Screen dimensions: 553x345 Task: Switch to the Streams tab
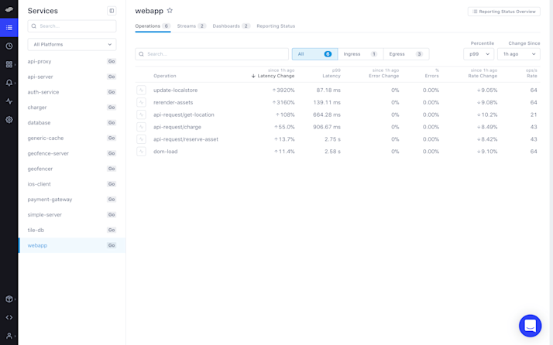click(x=191, y=26)
